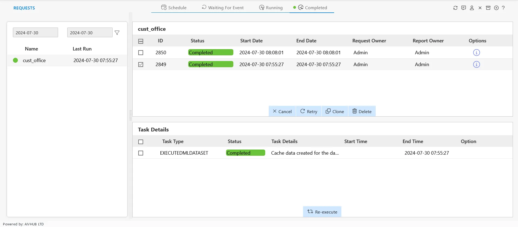This screenshot has height=227, width=518.
Task: Click the Name column header in left panel
Action: click(31, 49)
